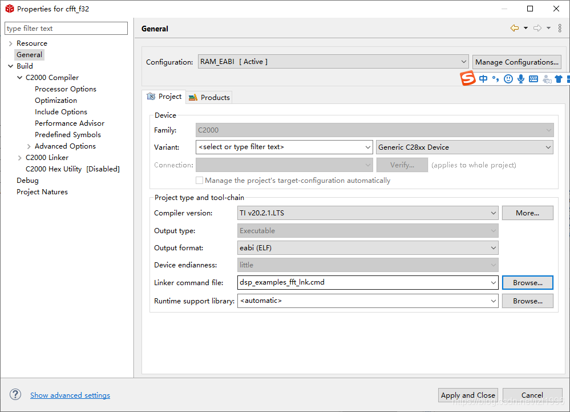Click the Cancel button
This screenshot has height=412, width=570.
(532, 395)
